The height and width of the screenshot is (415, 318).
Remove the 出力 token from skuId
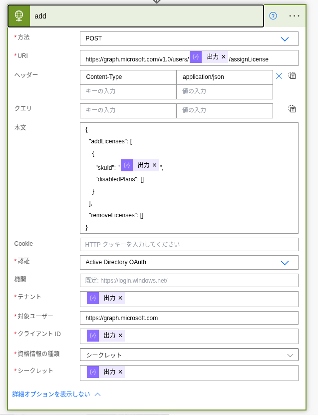pyautogui.click(x=154, y=165)
